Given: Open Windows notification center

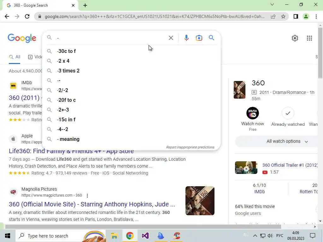Looking at the screenshot, I should click(313, 236).
